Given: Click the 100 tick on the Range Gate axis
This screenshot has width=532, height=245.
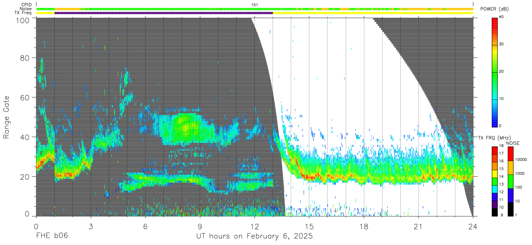Looking at the screenshot, I should (23, 20).
